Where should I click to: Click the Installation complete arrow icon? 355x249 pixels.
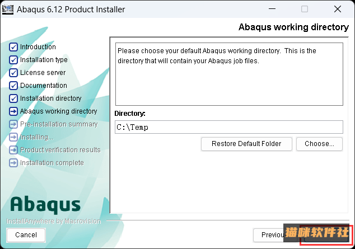pos(13,163)
